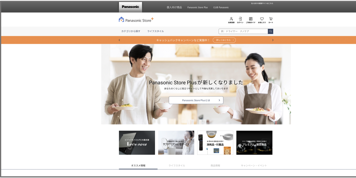Image resolution: width=356 pixels, height=178 pixels.
Task: Click the キャッシュバックキャンペーン banner text
Action: click(x=183, y=40)
